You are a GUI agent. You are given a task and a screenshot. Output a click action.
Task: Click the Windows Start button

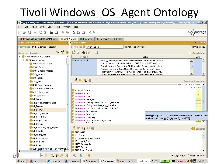22,161
